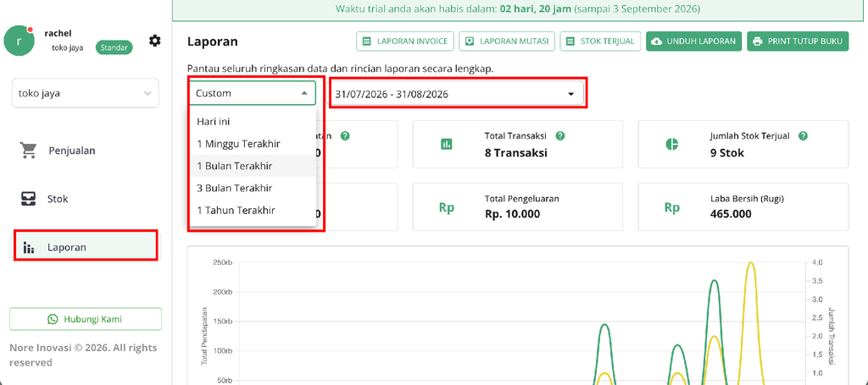Click the pie chart icon for Stok Terjual
The height and width of the screenshot is (385, 868).
coord(671,144)
